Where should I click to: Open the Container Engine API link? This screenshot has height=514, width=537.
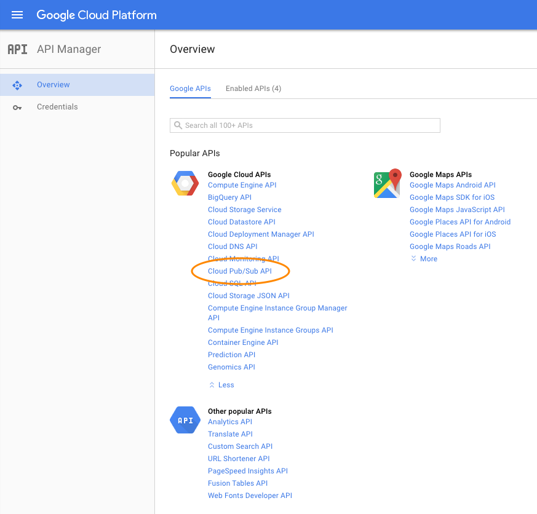click(x=243, y=342)
